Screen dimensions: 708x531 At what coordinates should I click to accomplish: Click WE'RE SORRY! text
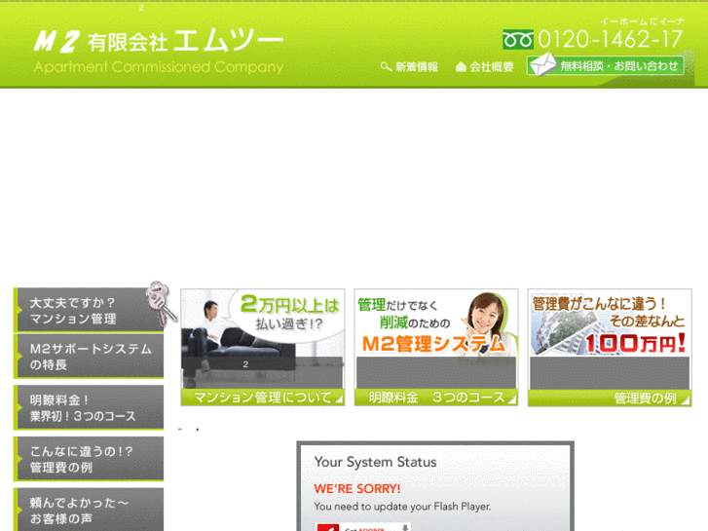pyautogui.click(x=357, y=488)
